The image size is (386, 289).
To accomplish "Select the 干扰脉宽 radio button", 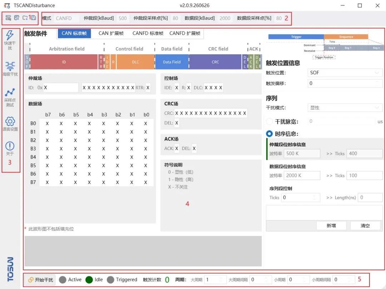I will [269, 121].
